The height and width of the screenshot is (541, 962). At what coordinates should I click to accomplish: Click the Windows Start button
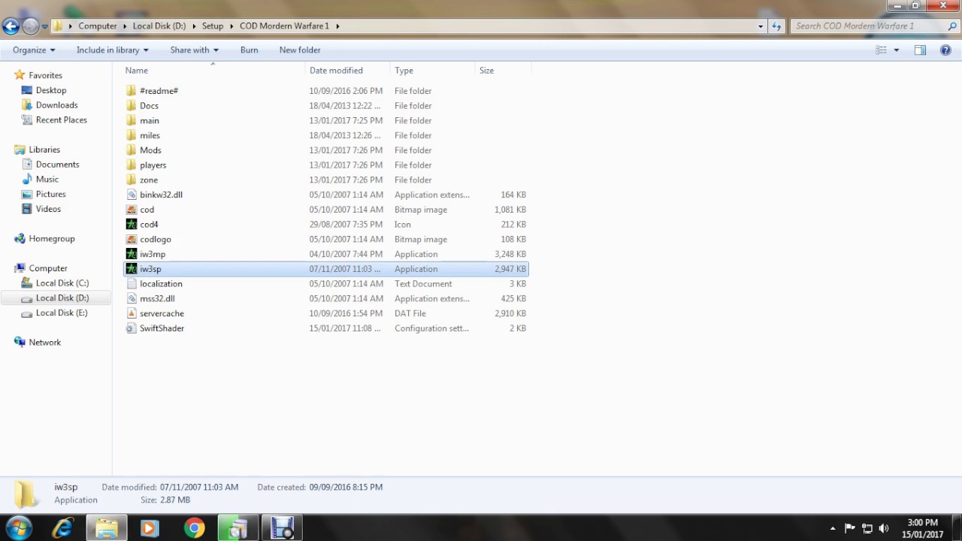[20, 528]
